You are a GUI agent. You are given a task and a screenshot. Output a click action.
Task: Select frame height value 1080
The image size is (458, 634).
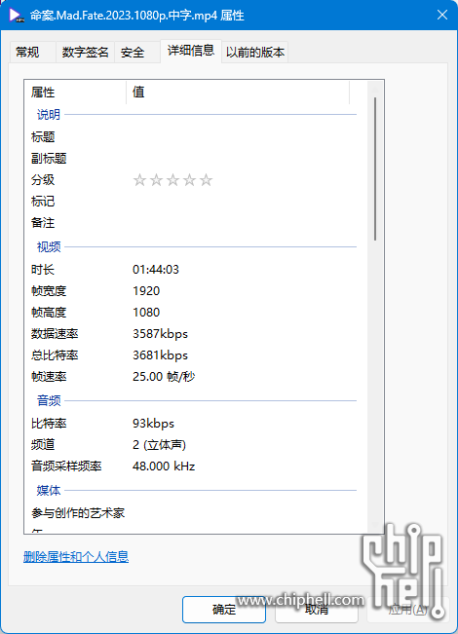pyautogui.click(x=146, y=313)
